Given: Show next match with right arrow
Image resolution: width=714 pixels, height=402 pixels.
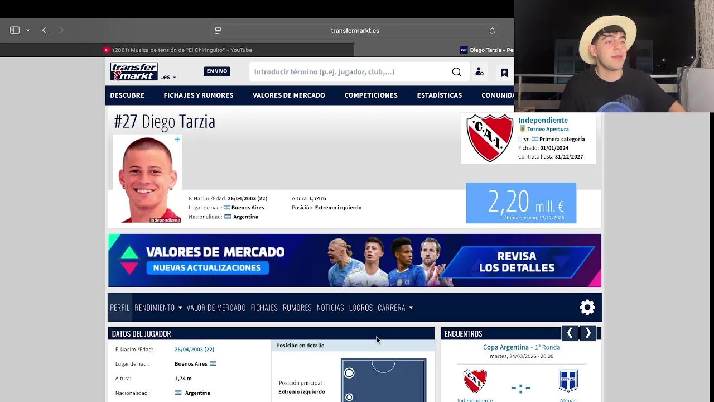Looking at the screenshot, I should 588,333.
